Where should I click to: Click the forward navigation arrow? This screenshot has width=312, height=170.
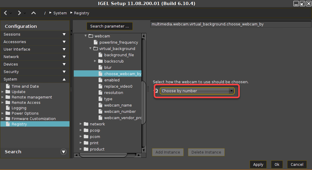(x=19, y=13)
